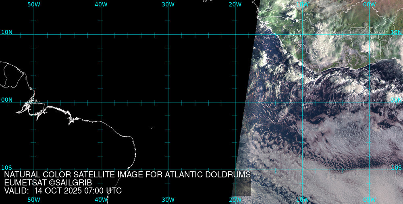Select the 00N equator label on left side
This screenshot has width=403, height=204.
pyautogui.click(x=7, y=100)
